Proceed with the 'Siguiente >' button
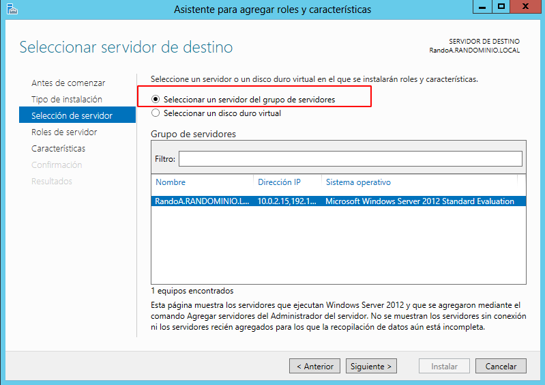 371,366
